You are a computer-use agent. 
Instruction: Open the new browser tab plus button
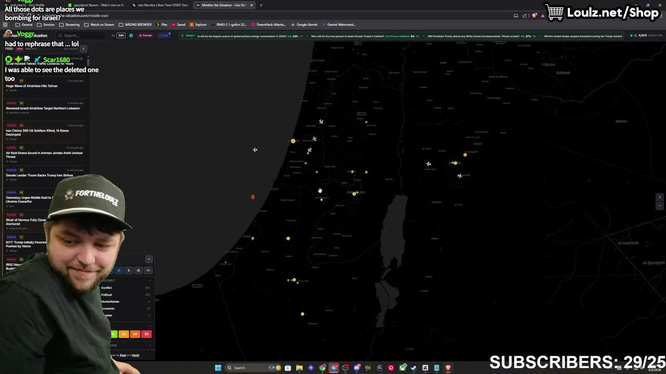point(261,5)
